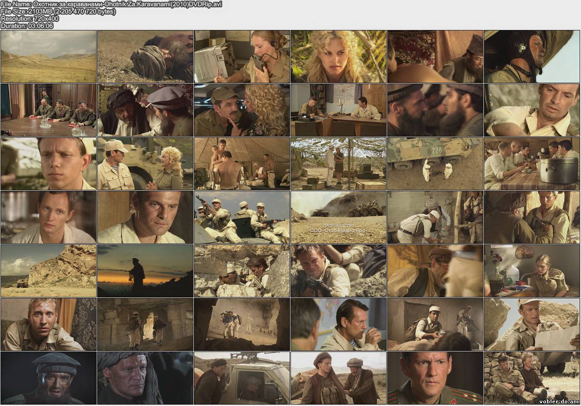
Task: Open thumbnail of two men sitting by stone wall
Action: [x=532, y=378]
